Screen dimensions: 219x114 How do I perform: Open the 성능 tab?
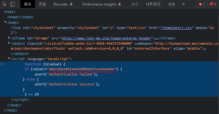coord(172,4)
